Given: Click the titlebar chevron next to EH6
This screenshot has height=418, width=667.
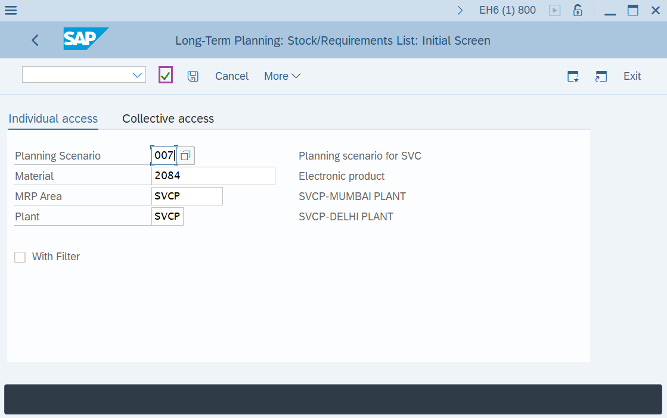Looking at the screenshot, I should click(460, 10).
